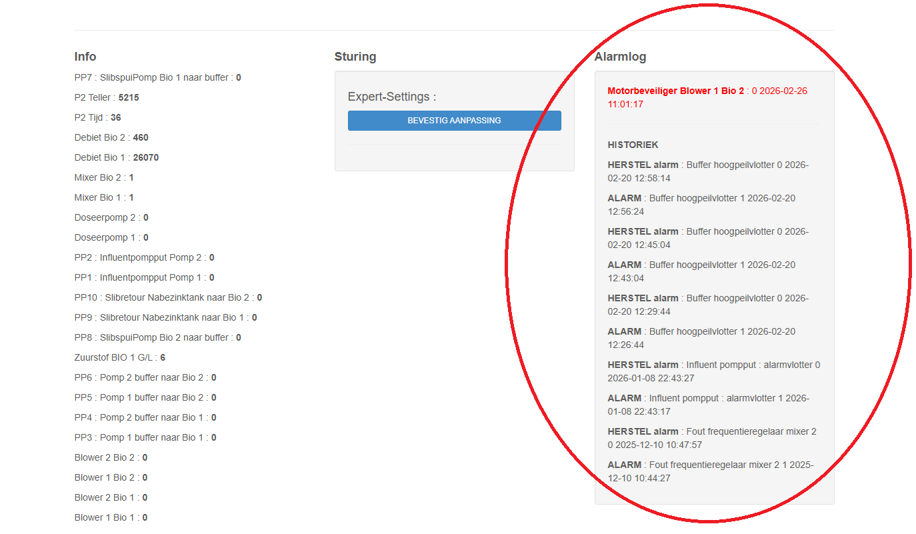Click the red Motorbeveiliger Blower 1 Bio 2 alarm

click(x=675, y=91)
